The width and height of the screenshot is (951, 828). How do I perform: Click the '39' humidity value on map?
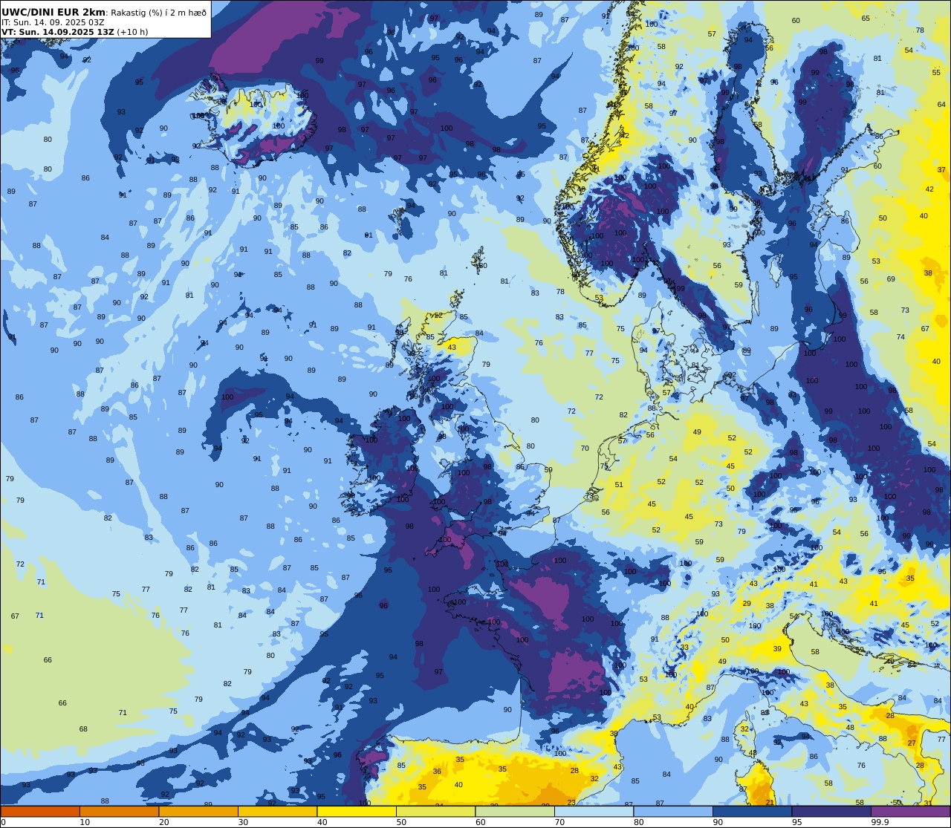tap(777, 649)
